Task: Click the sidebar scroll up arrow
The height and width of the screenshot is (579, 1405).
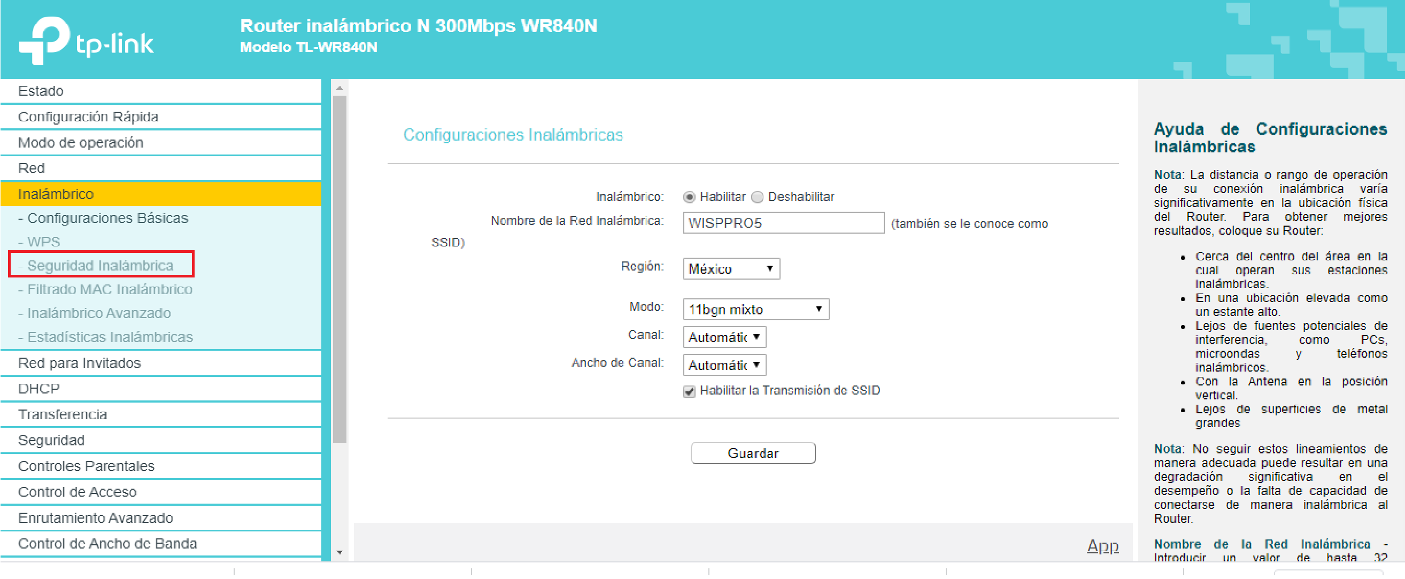Action: pyautogui.click(x=340, y=88)
